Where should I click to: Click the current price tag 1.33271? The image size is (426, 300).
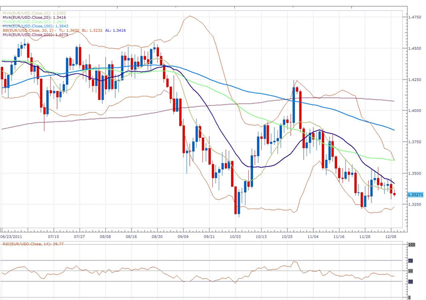(x=415, y=195)
